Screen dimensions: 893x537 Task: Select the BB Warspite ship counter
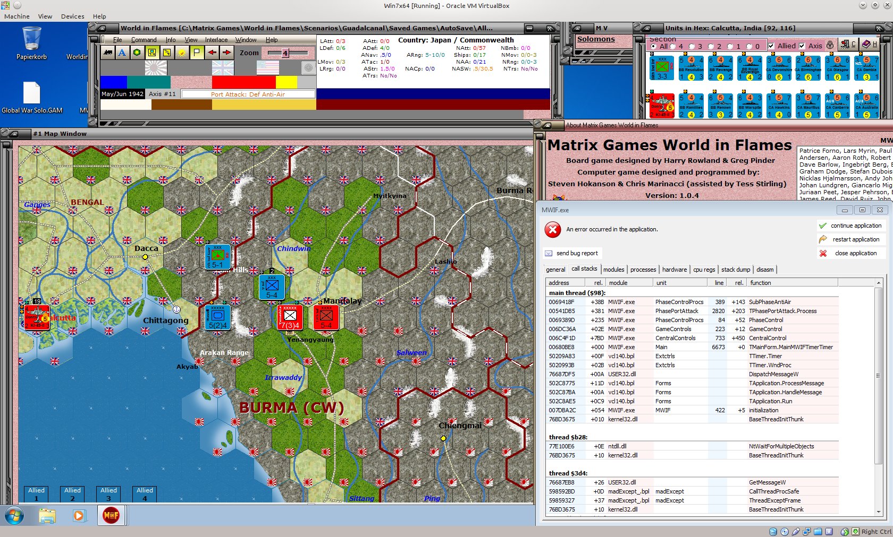[x=749, y=106]
